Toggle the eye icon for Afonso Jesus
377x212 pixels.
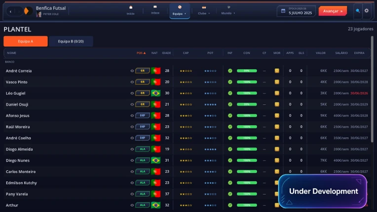(x=132, y=115)
